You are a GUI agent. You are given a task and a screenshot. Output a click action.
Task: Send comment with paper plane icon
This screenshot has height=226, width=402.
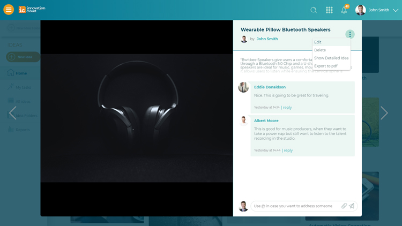(x=352, y=206)
